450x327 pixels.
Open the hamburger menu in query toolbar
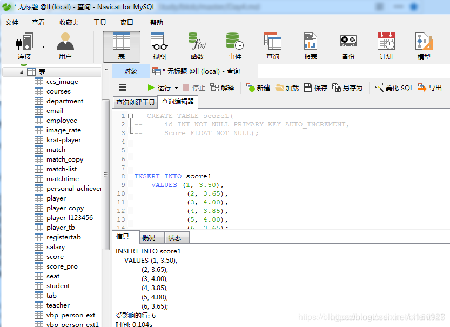[x=123, y=87]
